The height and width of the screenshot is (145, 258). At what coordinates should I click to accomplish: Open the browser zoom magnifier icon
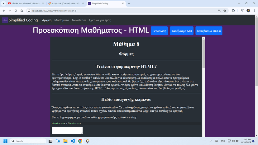219,11
